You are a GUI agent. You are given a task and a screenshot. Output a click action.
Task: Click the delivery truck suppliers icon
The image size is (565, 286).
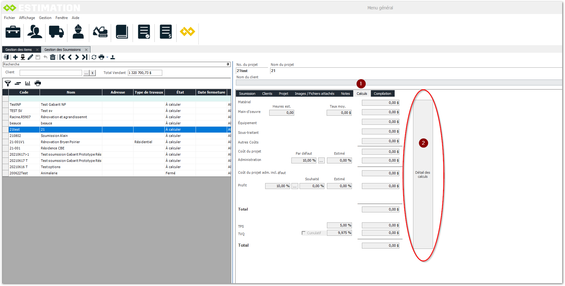[x=56, y=32]
